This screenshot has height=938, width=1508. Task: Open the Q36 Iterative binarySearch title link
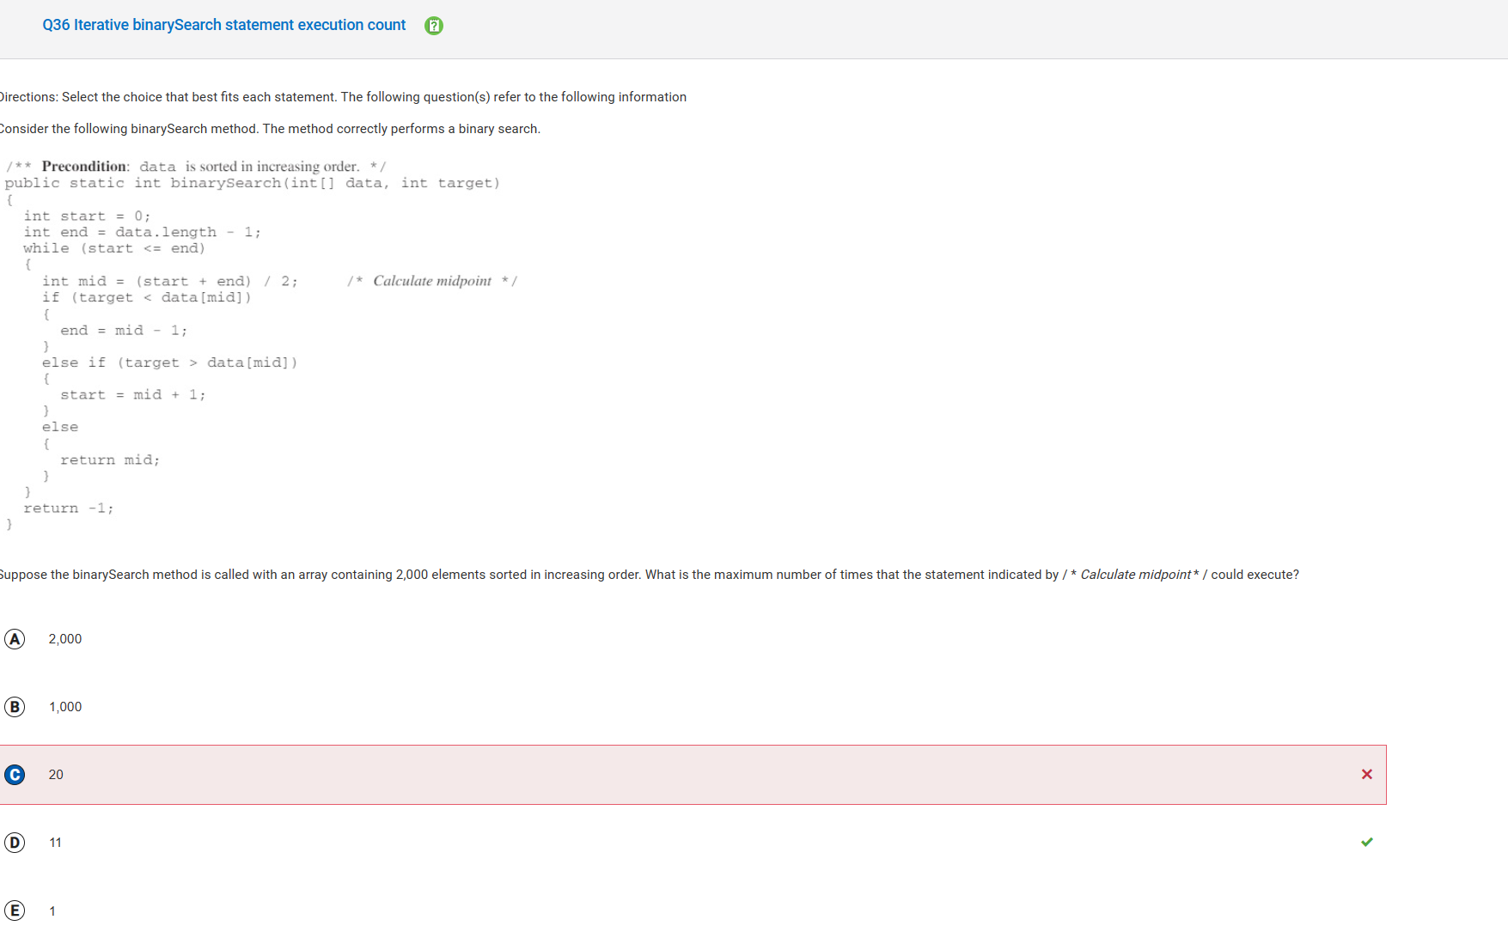pyautogui.click(x=223, y=25)
